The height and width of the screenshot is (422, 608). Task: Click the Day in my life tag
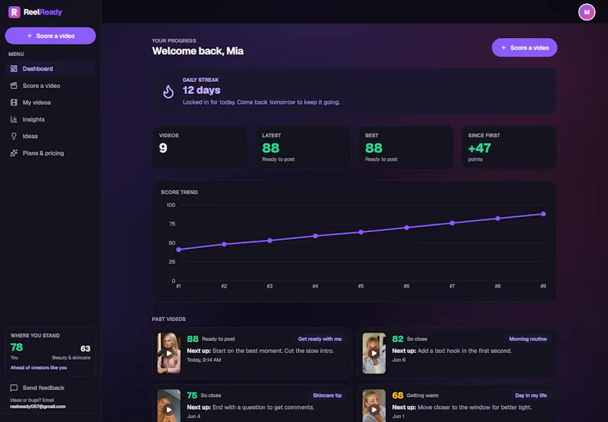(530, 395)
